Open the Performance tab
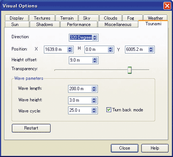The image size is (173, 157). [x=79, y=24]
